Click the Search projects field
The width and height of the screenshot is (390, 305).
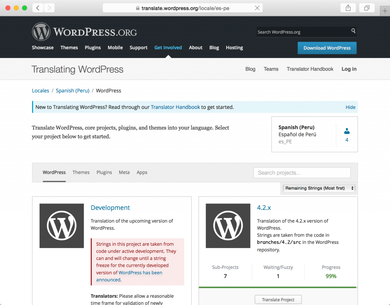(x=302, y=173)
